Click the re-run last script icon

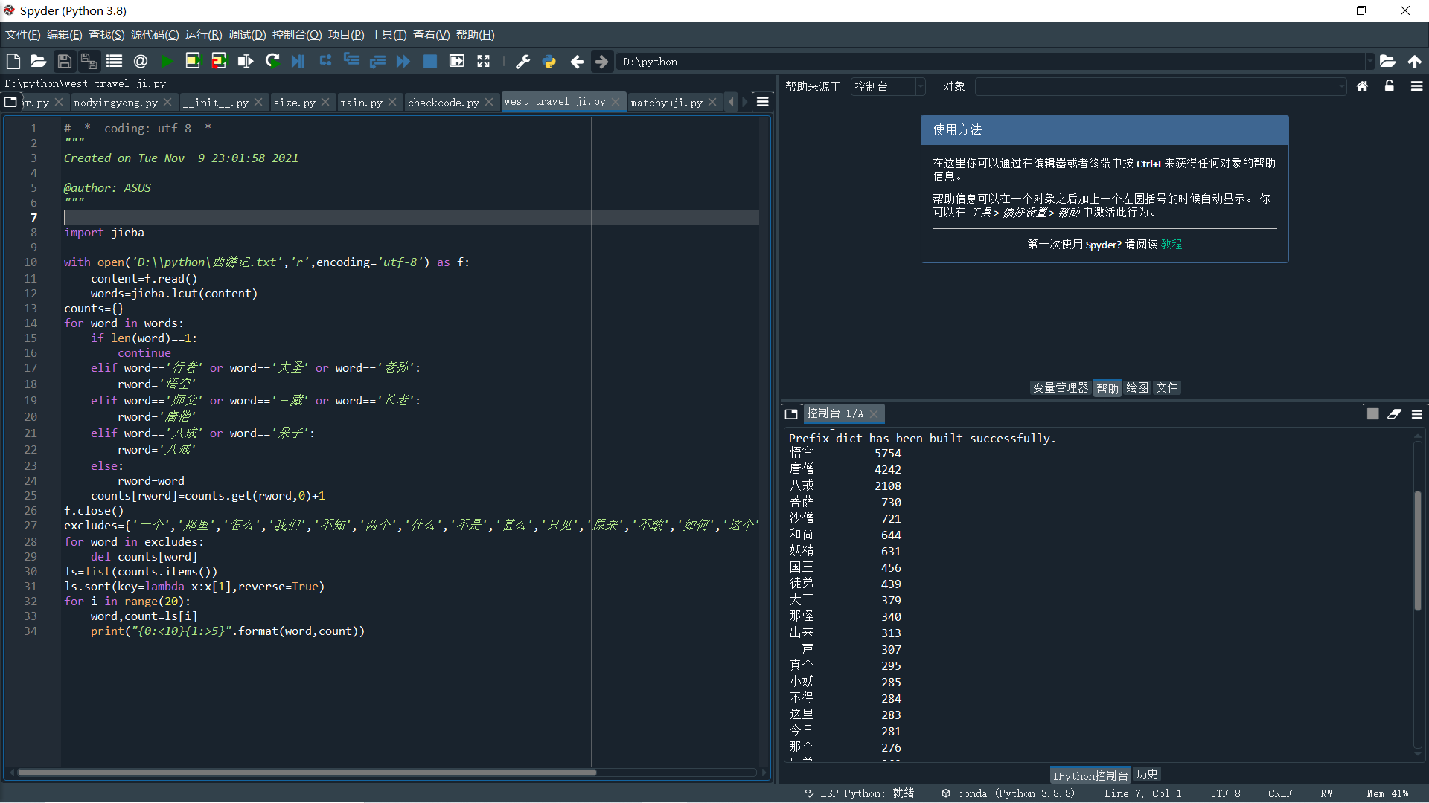point(272,62)
